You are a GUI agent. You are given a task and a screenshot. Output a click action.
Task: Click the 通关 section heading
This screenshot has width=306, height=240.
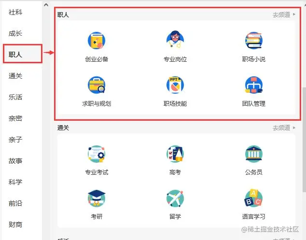(x=63, y=128)
